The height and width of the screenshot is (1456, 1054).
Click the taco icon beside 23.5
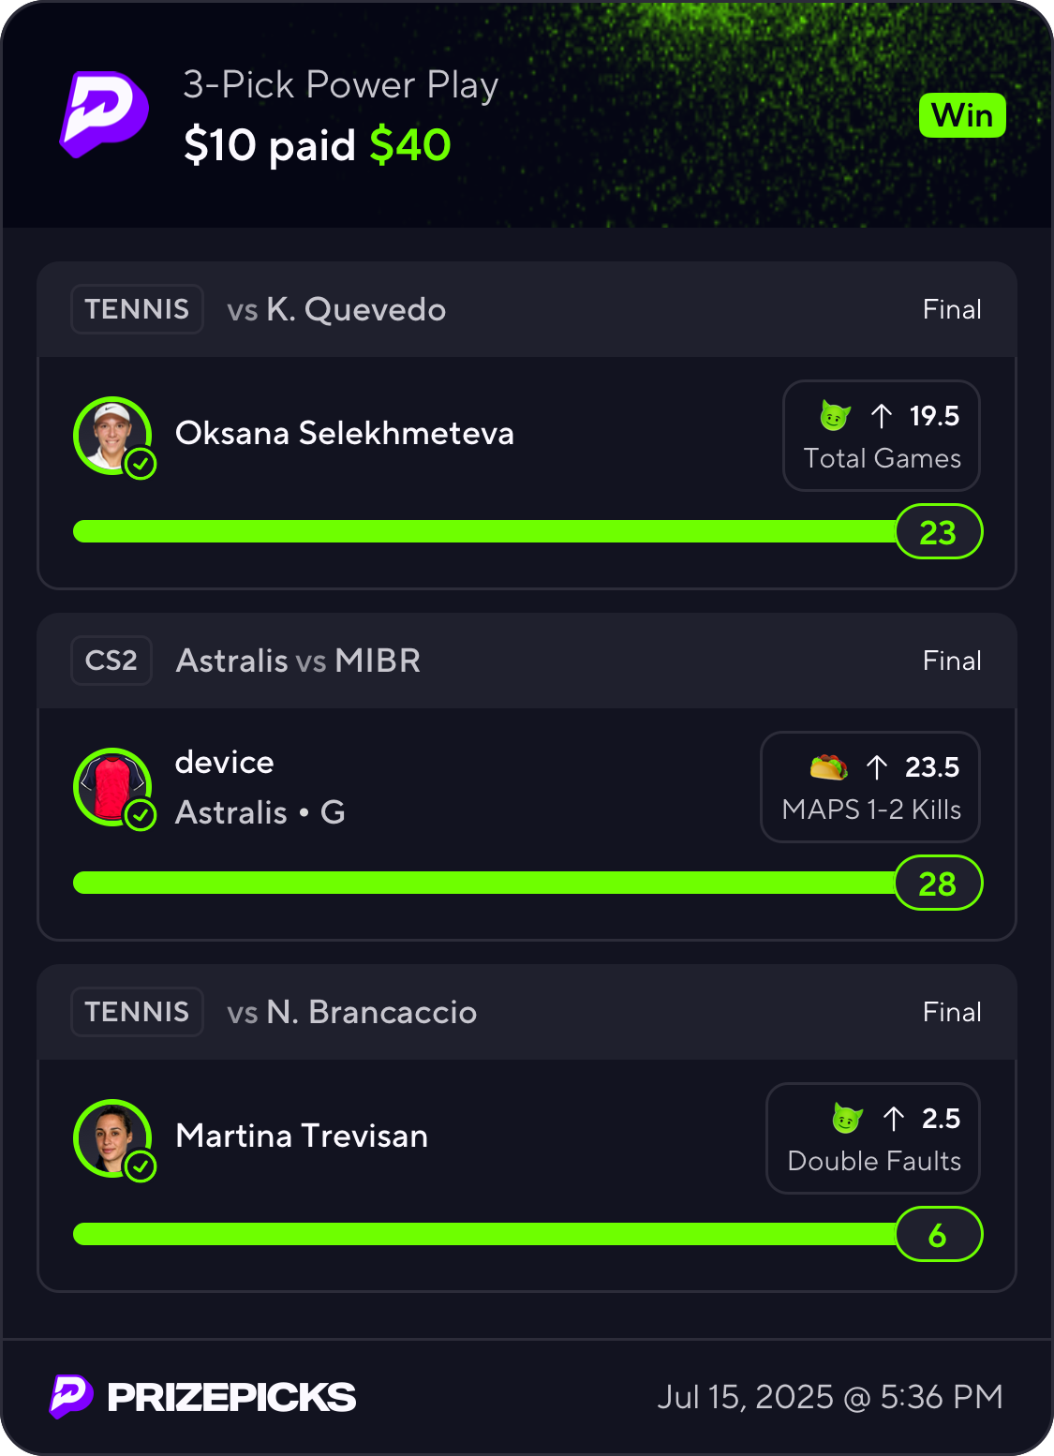point(828,767)
